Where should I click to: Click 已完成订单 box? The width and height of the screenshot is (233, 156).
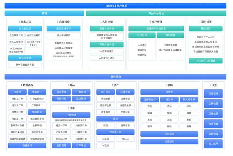pos(61,139)
